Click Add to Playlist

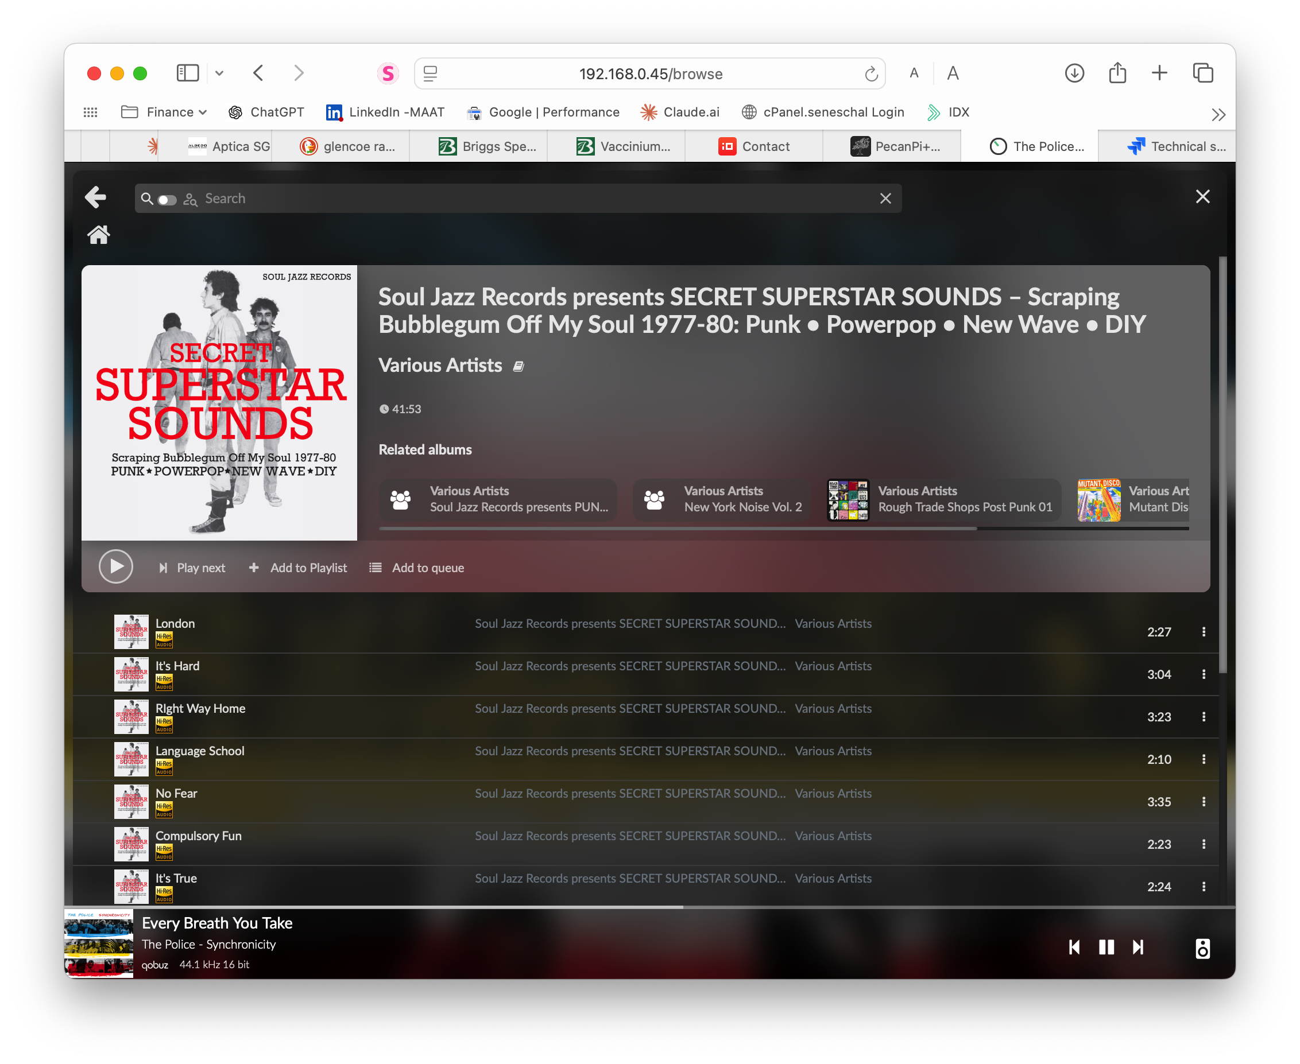[x=298, y=568]
